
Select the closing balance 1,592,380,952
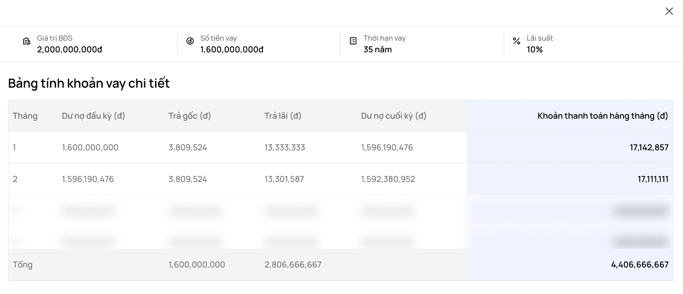(388, 179)
